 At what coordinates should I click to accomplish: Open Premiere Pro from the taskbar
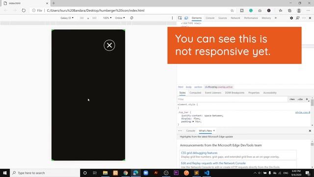pos(176,173)
